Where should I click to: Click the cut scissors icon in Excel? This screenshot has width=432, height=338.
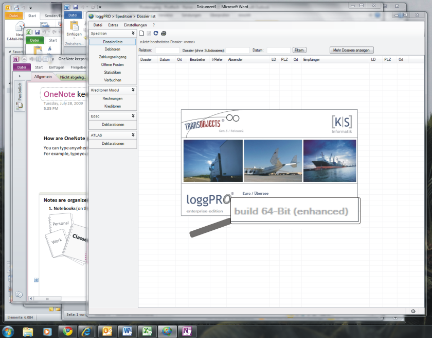coord(49,48)
